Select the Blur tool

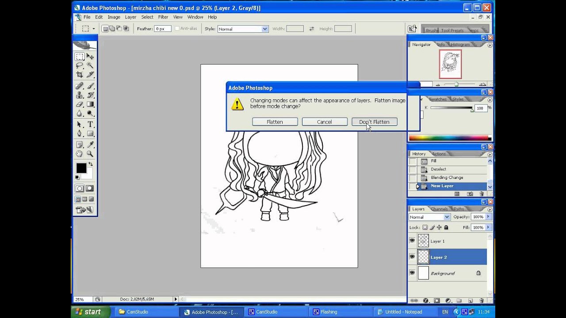80,114
